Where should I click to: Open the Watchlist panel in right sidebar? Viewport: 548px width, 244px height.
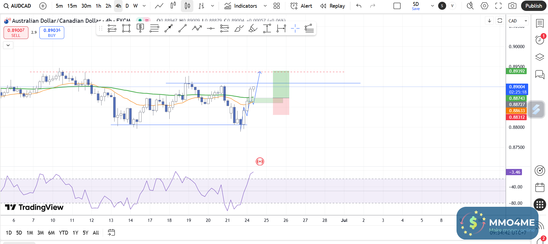(540, 23)
